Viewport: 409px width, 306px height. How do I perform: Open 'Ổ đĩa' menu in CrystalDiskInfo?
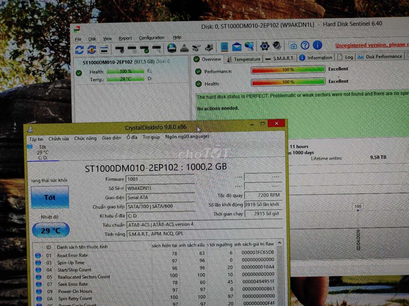pyautogui.click(x=132, y=137)
